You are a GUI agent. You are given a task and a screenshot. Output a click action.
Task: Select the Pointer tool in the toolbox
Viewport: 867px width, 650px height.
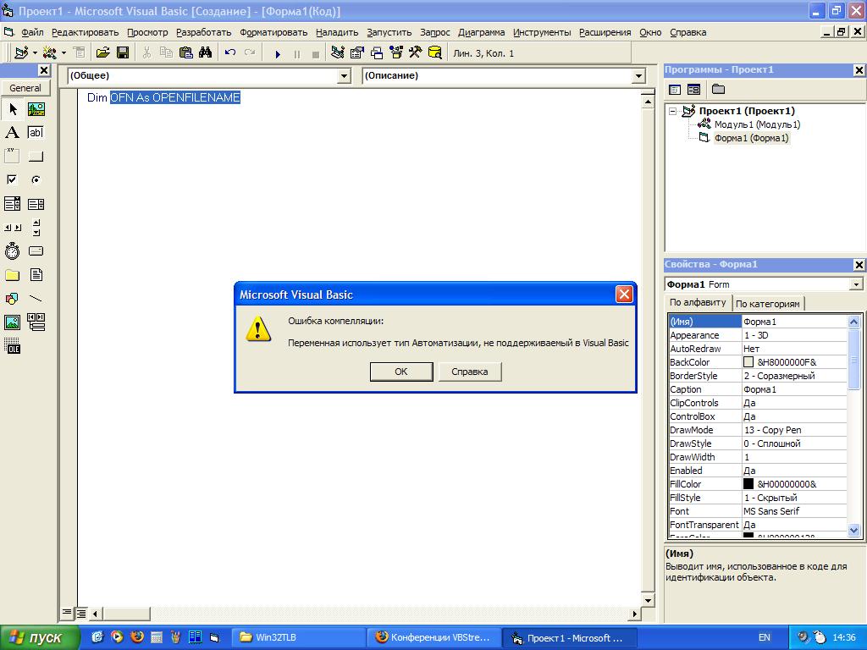[13, 109]
